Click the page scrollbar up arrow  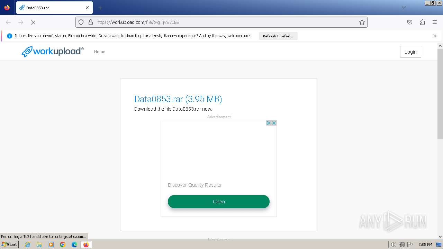coord(440,46)
